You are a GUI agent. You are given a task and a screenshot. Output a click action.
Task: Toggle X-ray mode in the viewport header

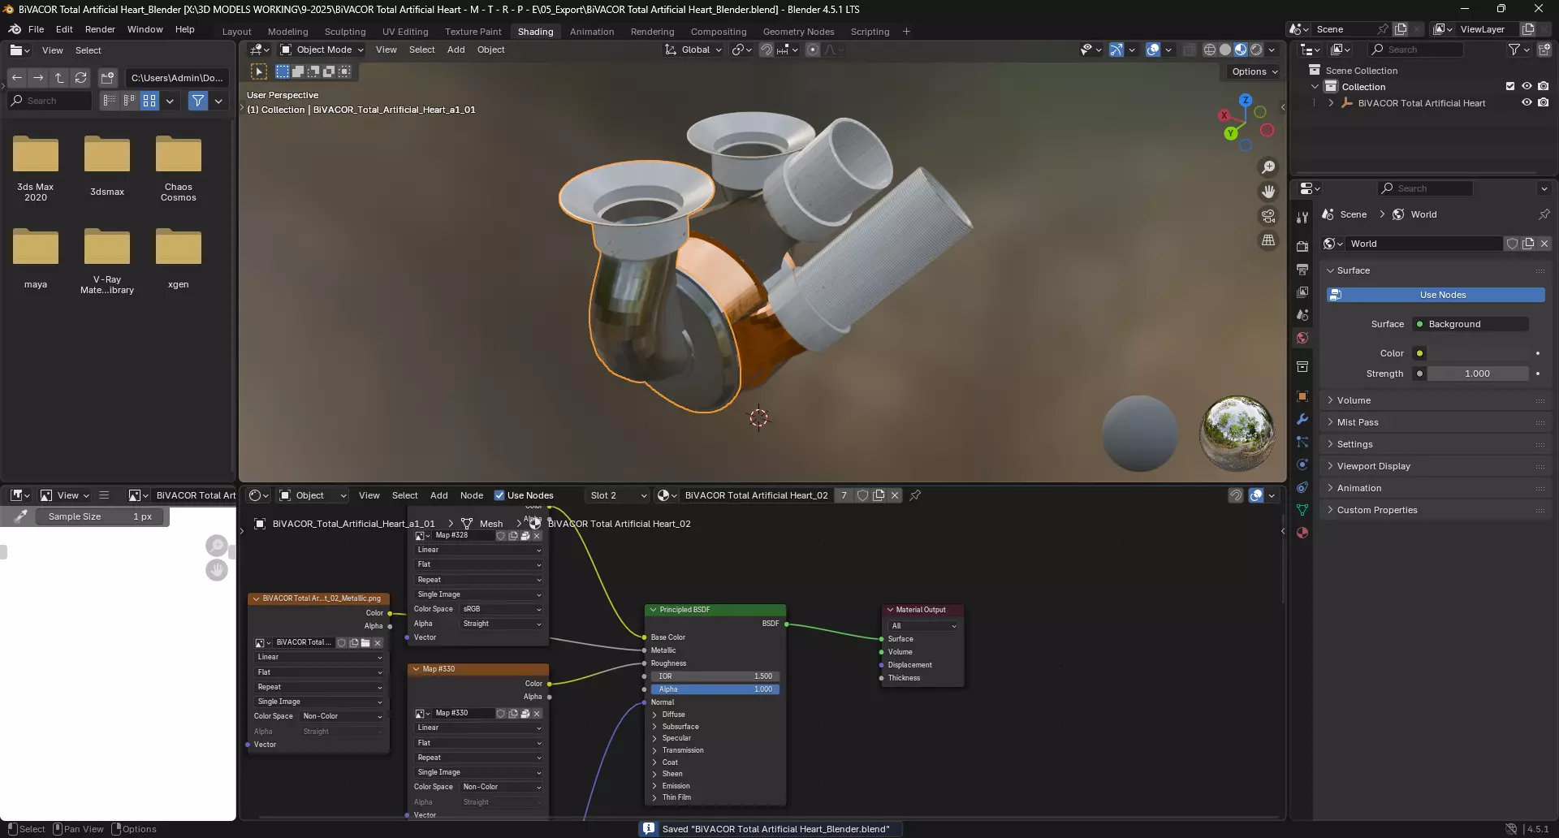(1190, 50)
